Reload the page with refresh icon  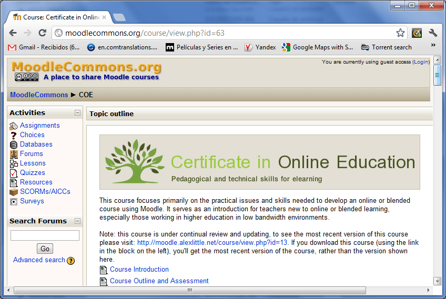click(43, 33)
